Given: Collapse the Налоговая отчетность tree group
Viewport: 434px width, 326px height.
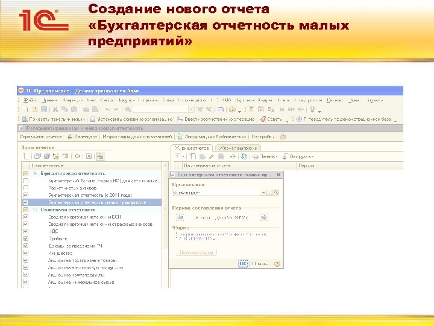Looking at the screenshot, I should (35, 209).
